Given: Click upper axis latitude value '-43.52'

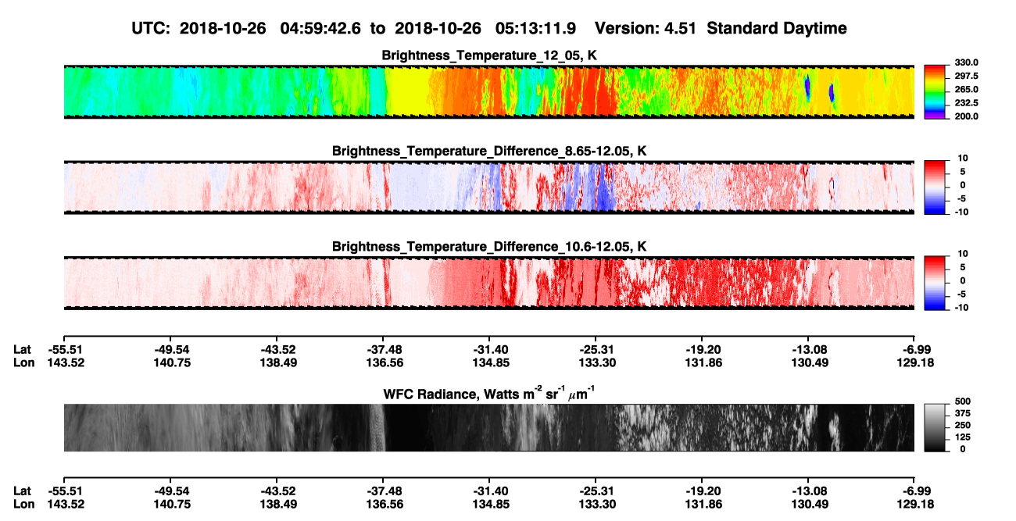Looking at the screenshot, I should coord(277,349).
